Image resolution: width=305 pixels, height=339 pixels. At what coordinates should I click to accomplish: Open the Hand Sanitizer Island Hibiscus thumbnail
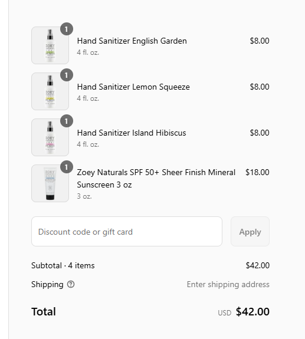click(50, 137)
